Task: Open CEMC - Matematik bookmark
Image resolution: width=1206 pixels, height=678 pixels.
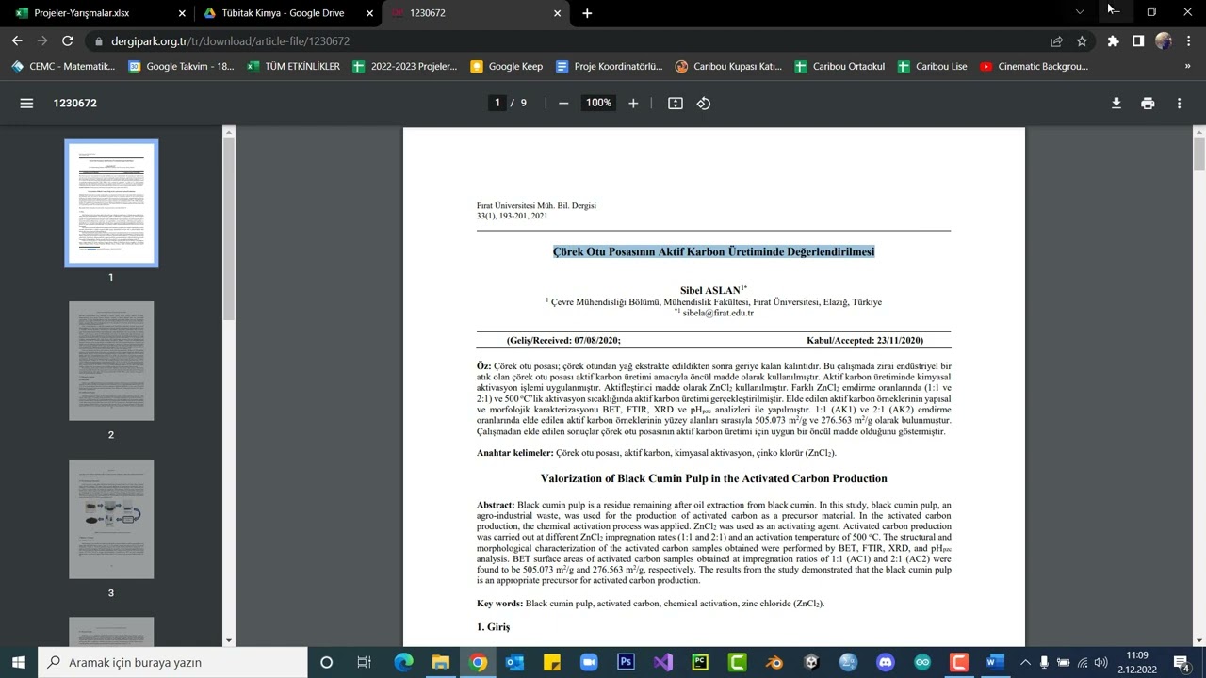Action: click(x=63, y=67)
